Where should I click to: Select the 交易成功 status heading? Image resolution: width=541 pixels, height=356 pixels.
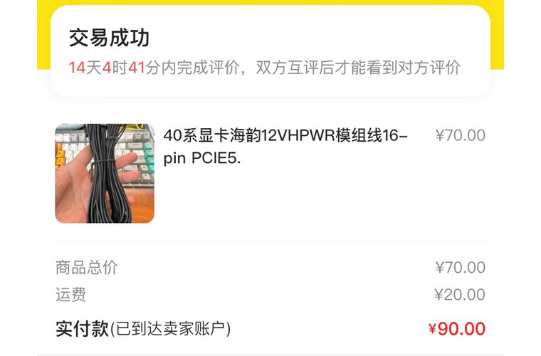point(109,38)
